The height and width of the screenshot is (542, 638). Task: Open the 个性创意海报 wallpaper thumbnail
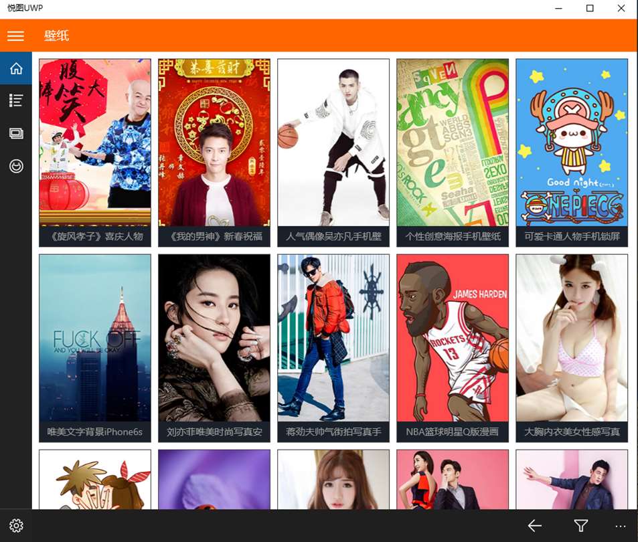pos(453,143)
